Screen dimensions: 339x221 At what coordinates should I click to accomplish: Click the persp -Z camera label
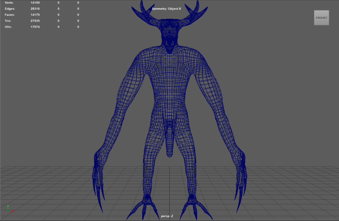167,216
